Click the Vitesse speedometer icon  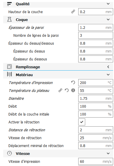9,153
